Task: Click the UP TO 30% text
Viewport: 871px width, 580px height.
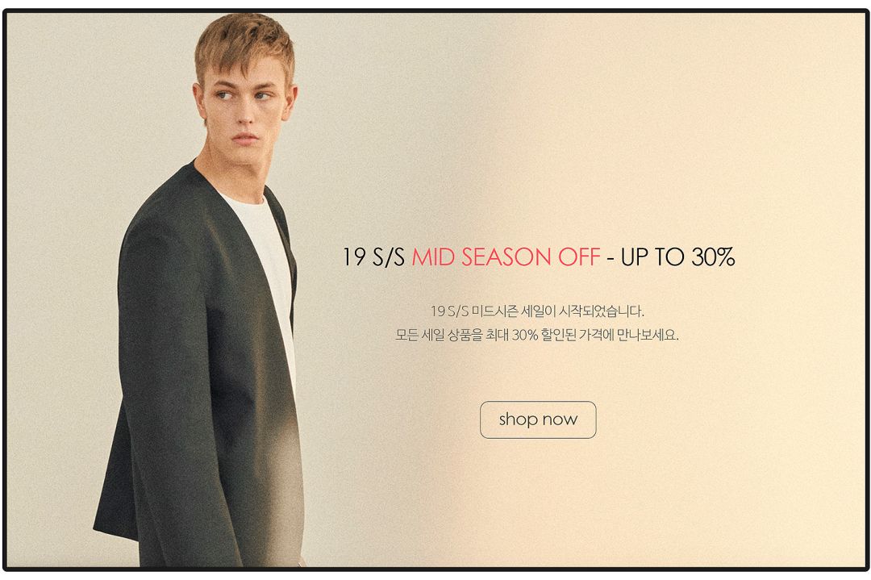Action: [x=677, y=257]
